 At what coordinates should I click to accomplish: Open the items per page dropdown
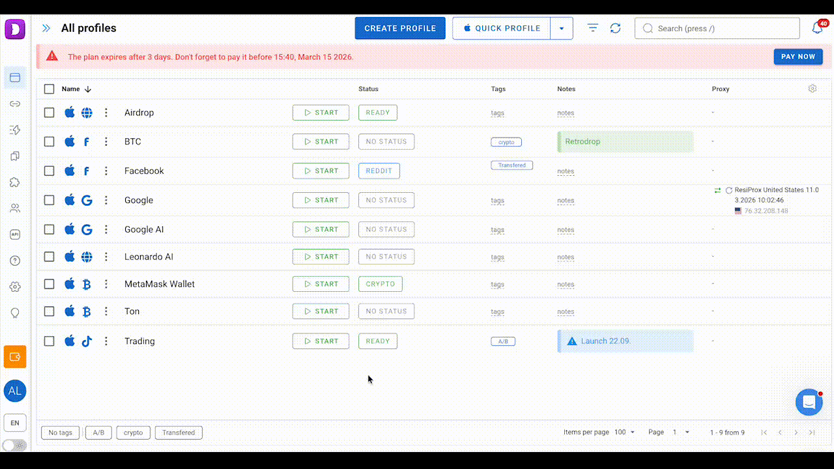624,433
